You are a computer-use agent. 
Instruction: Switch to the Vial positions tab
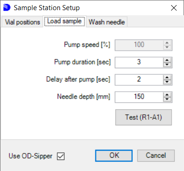[23, 22]
